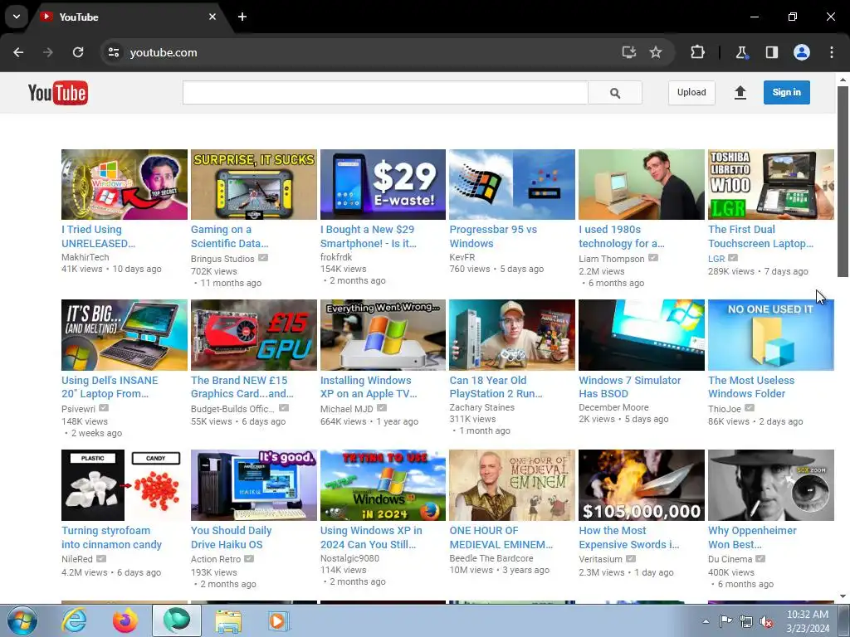Viewport: 850px width, 637px height.
Task: Click the address bar URL
Action: (x=164, y=52)
